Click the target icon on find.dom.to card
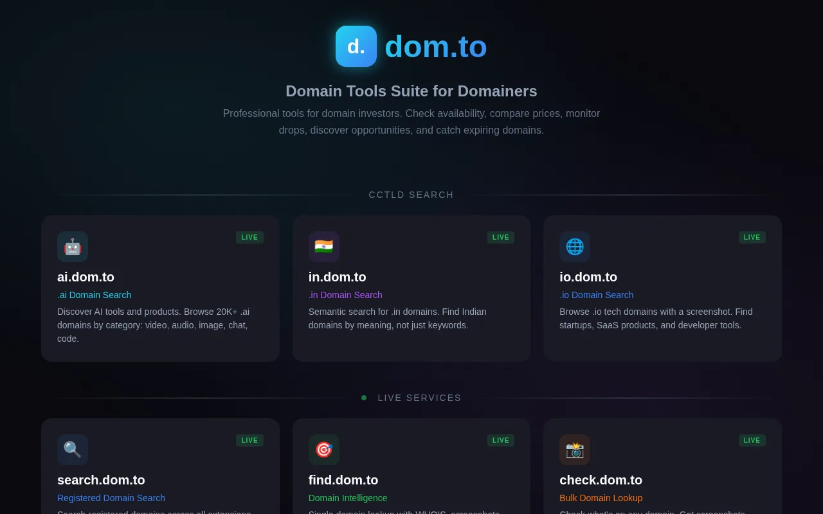Viewport: 823px width, 514px height. (324, 450)
